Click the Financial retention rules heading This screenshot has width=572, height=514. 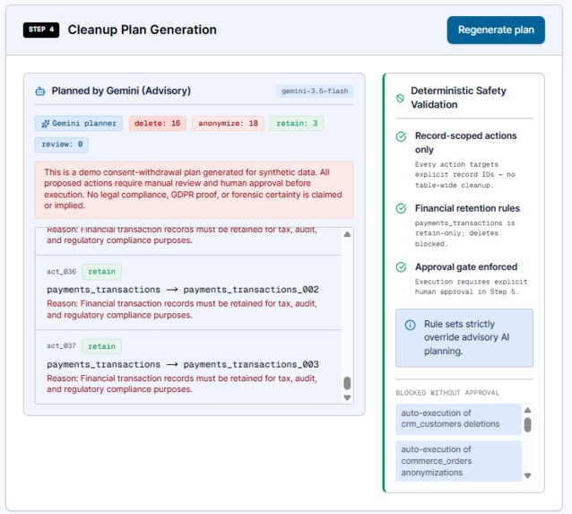point(467,208)
